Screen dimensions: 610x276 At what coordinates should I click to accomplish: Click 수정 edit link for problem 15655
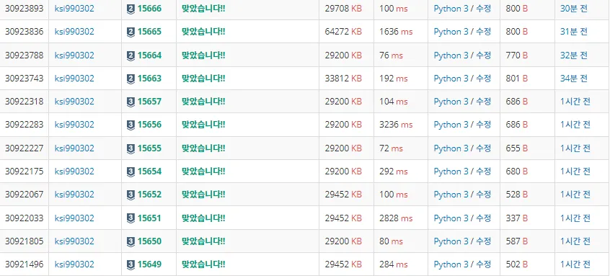tap(484, 148)
